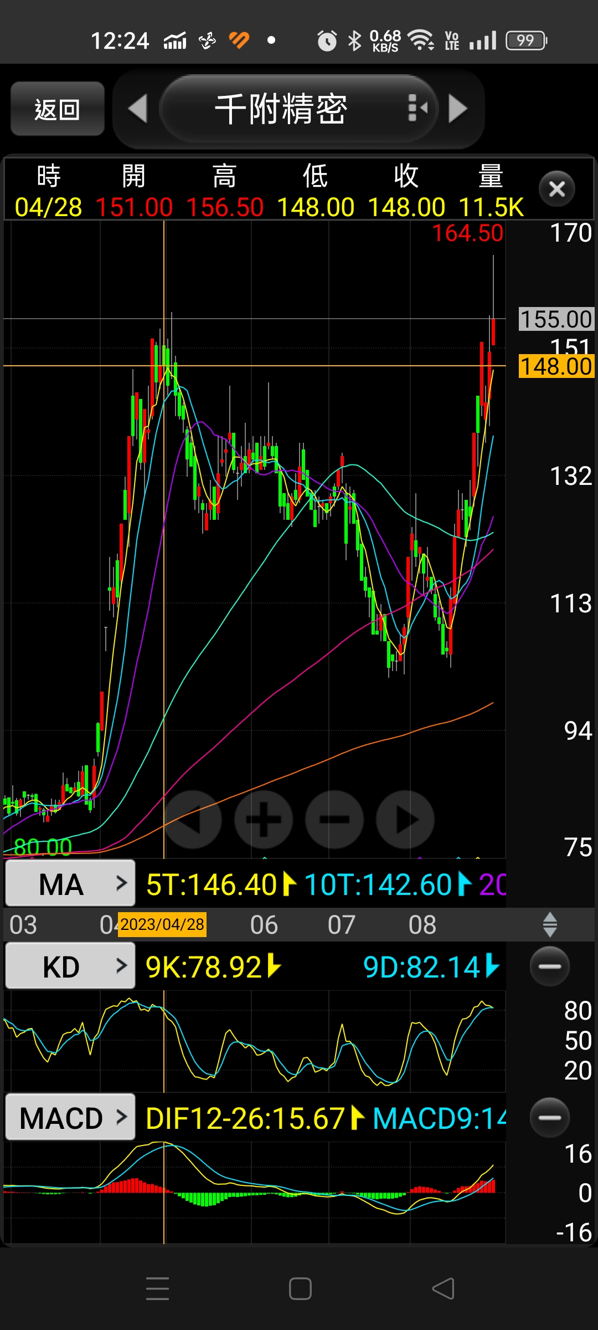Close the price data info bar
Image resolution: width=598 pixels, height=1330 pixels.
(556, 190)
